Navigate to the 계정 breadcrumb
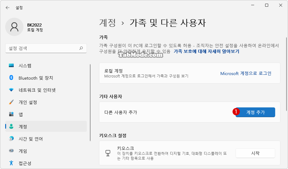Viewport: 288px width, 169px height. (x=108, y=23)
